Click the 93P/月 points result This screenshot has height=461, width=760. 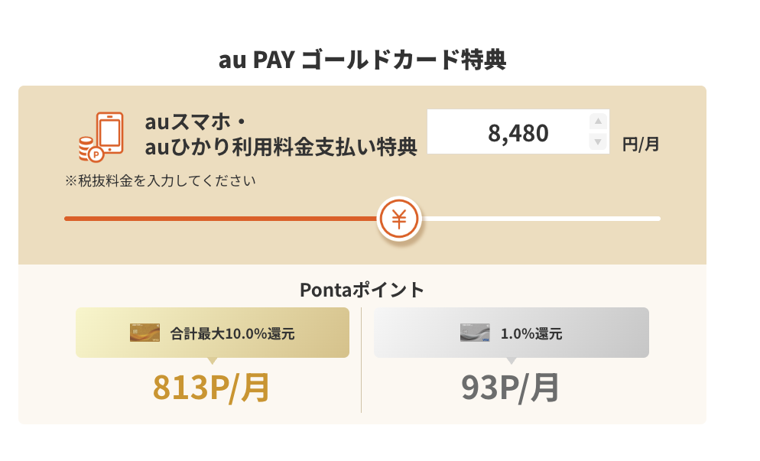511,388
